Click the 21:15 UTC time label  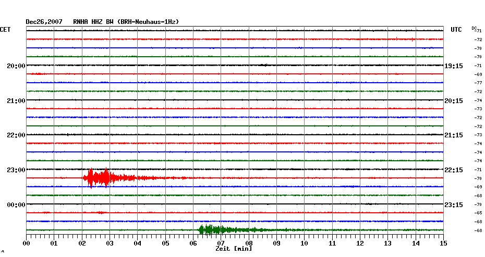tap(453, 135)
